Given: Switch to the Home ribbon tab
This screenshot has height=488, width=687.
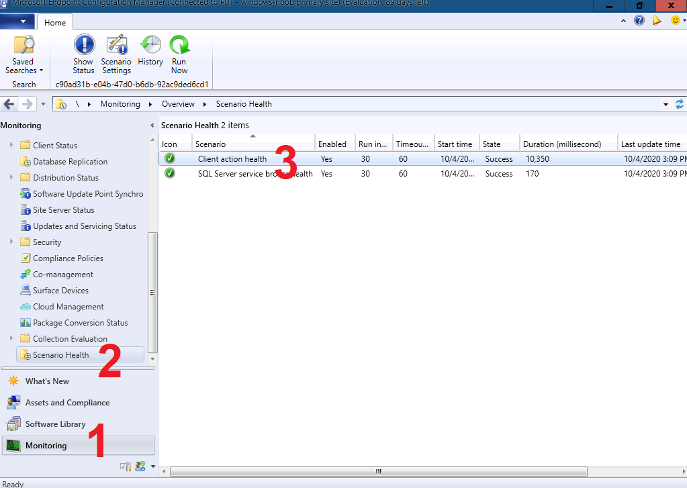Looking at the screenshot, I should point(55,22).
